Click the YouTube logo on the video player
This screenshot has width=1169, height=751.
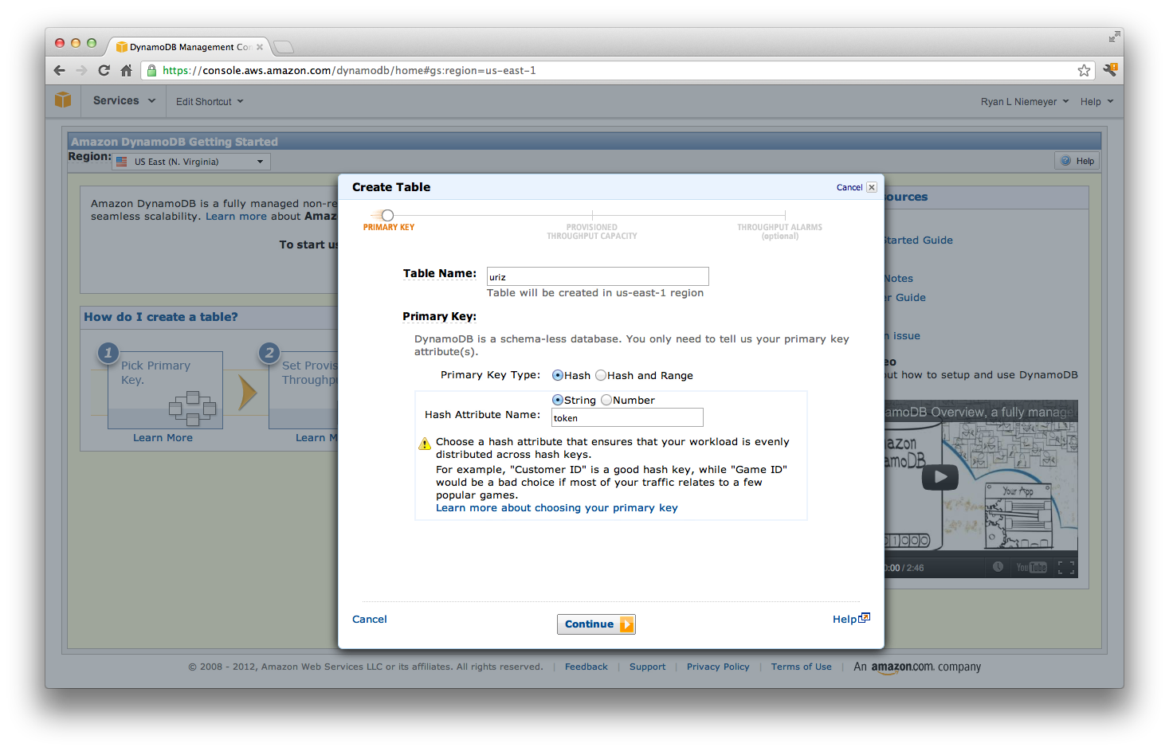tap(1032, 567)
